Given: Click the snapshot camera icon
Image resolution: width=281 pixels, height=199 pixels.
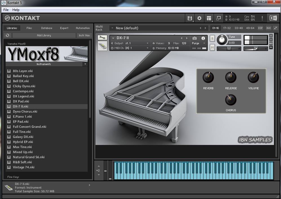Looking at the screenshot, I should pos(194,38).
